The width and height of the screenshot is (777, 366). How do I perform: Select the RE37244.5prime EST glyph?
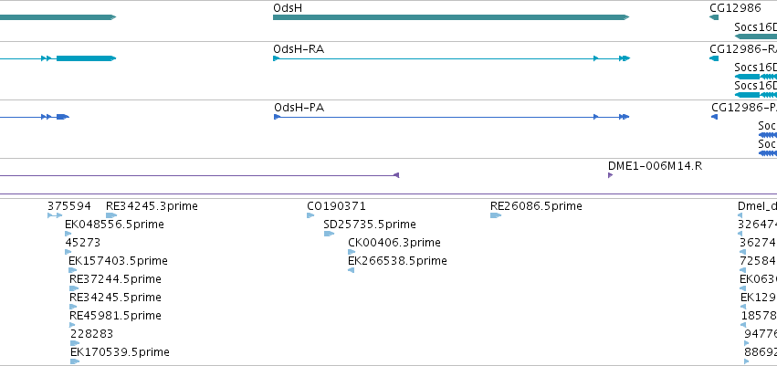(74, 288)
